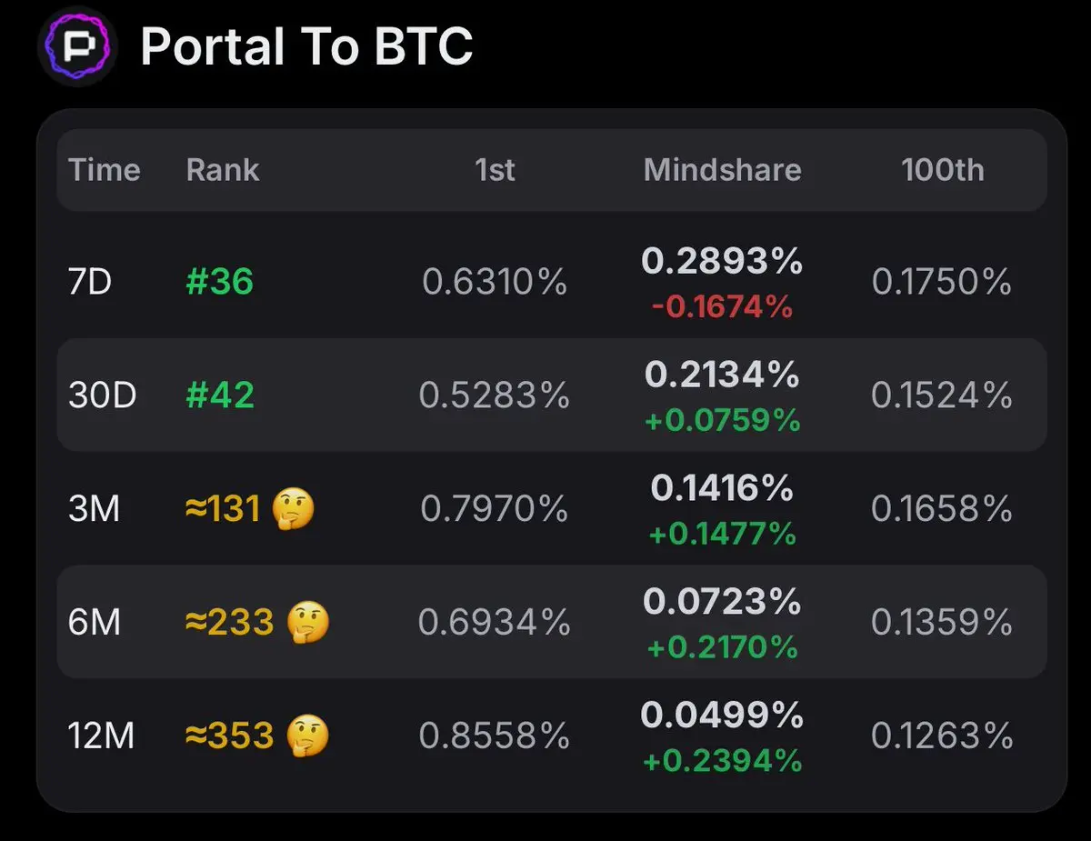Select the 3M time row label
Viewport: 1091px width, 841px height.
(95, 509)
